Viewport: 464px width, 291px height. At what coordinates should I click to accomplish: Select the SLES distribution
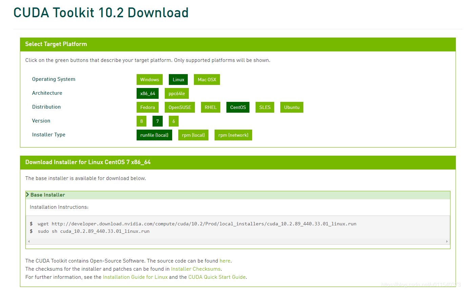tap(265, 107)
